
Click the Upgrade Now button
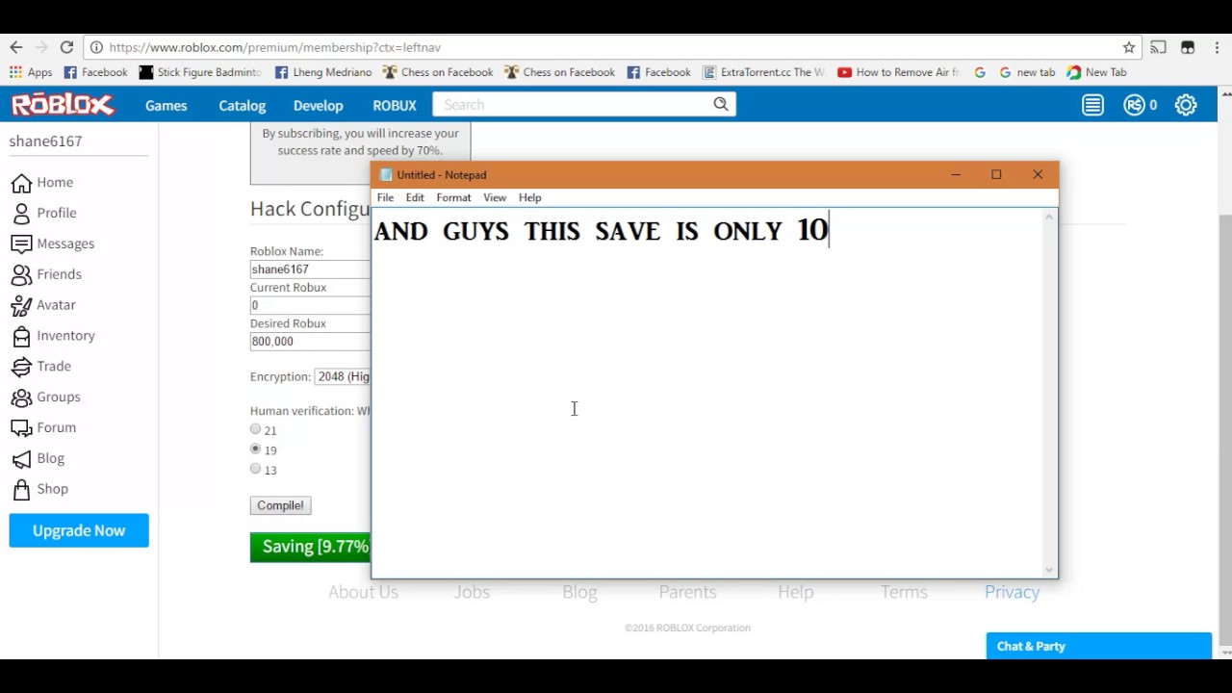click(x=79, y=530)
